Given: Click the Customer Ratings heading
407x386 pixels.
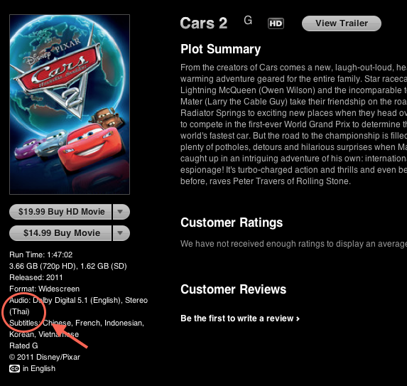Looking at the screenshot, I should coord(232,223).
